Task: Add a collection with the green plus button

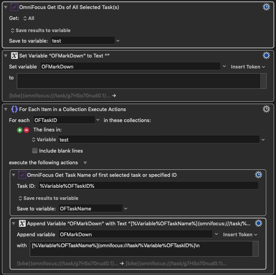Action: click(20, 130)
